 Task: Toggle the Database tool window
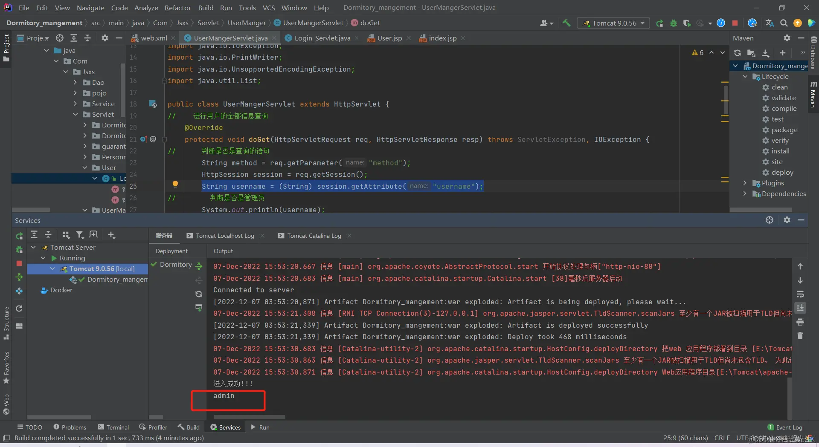click(x=813, y=53)
